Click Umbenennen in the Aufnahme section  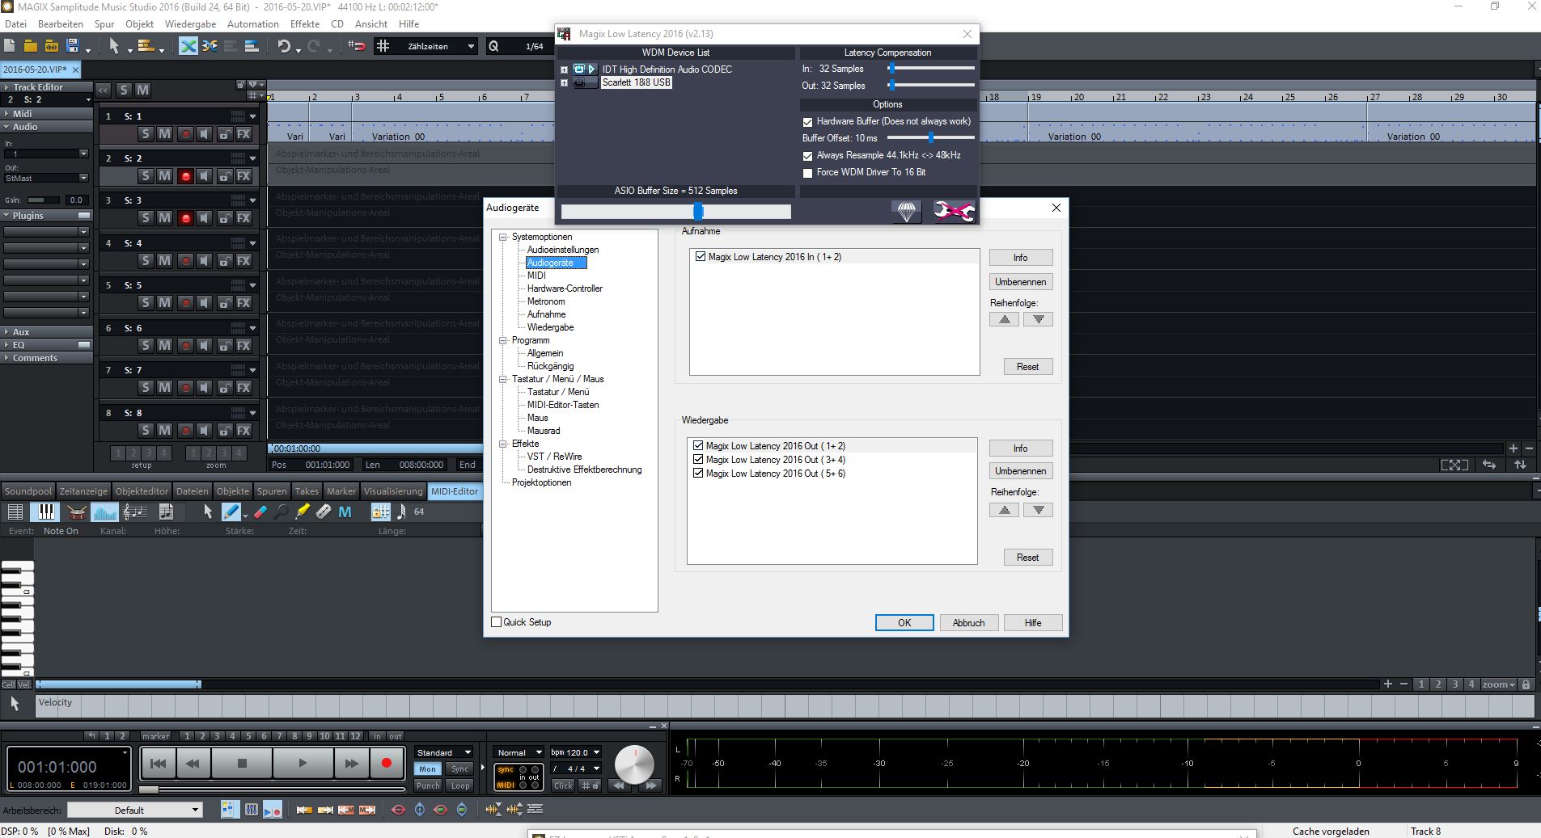coord(1020,282)
